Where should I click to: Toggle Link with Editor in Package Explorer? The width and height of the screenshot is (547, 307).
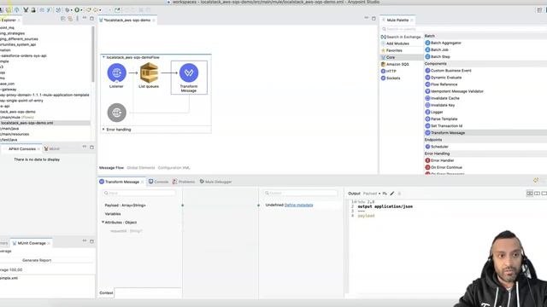click(x=70, y=19)
